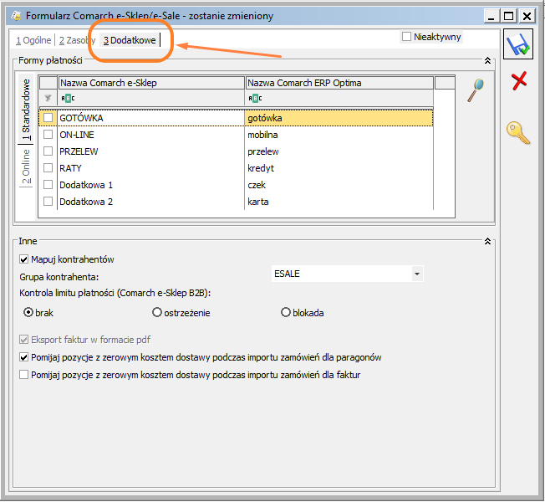Uncheck Pomijaj pozycje for paragonów checkbox
Viewport: 545px width, 502px height.
coord(23,357)
